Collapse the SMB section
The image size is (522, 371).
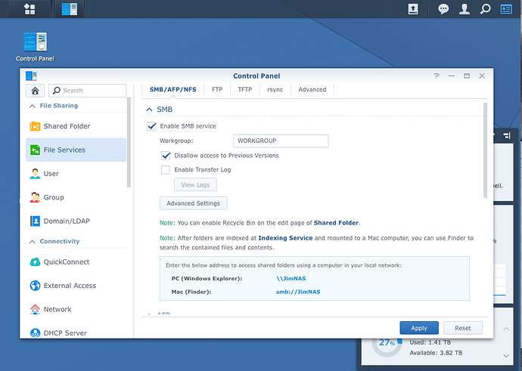coord(149,110)
